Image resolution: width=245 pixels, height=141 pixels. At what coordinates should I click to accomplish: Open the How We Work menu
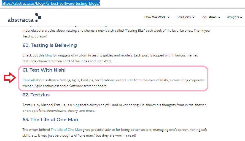(155, 17)
